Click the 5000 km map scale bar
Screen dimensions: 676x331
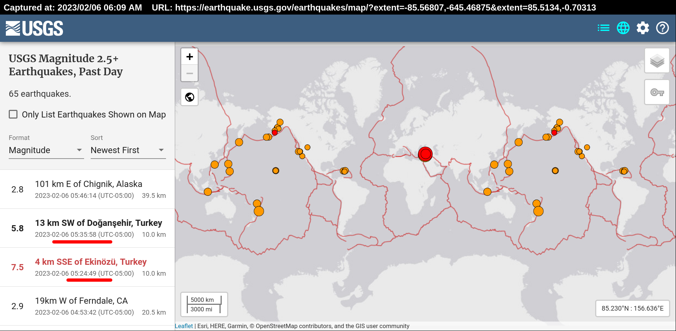point(204,300)
